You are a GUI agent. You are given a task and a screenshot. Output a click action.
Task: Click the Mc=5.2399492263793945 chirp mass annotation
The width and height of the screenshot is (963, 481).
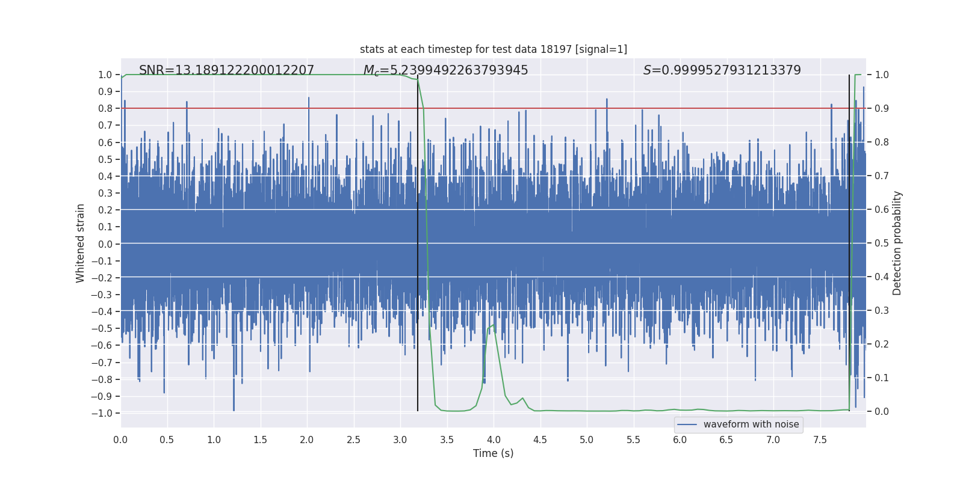(x=445, y=70)
